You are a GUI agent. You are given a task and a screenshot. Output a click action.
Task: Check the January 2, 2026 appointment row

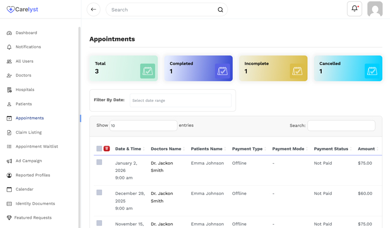[99, 162]
